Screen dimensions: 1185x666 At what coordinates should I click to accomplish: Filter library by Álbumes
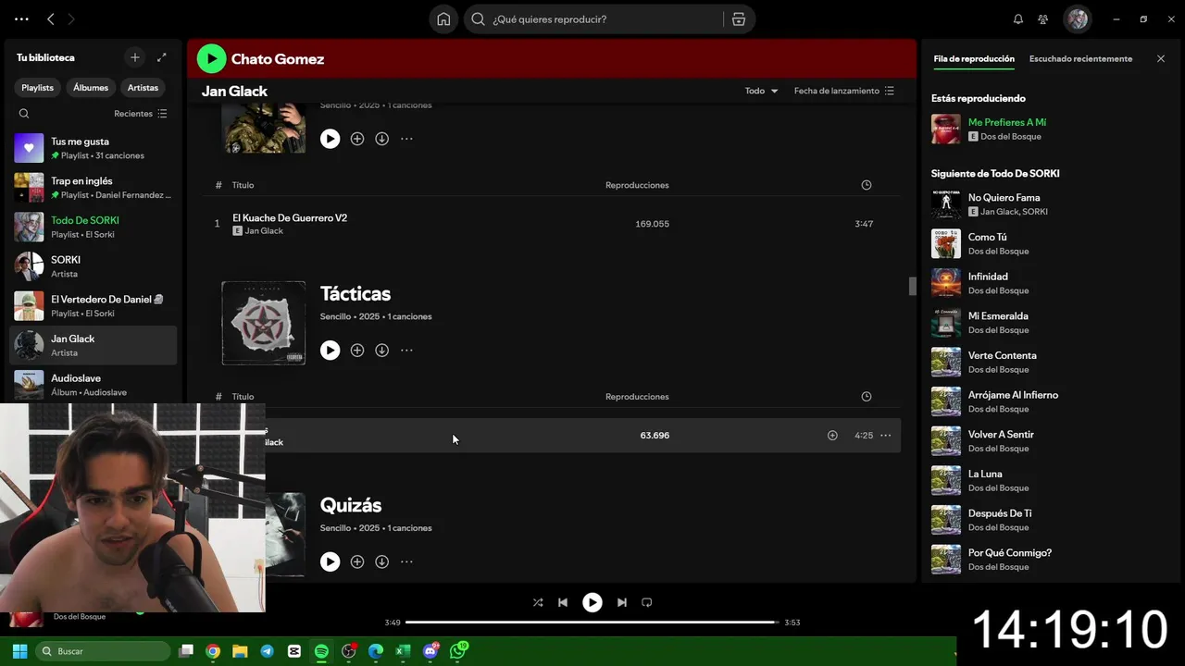click(91, 88)
